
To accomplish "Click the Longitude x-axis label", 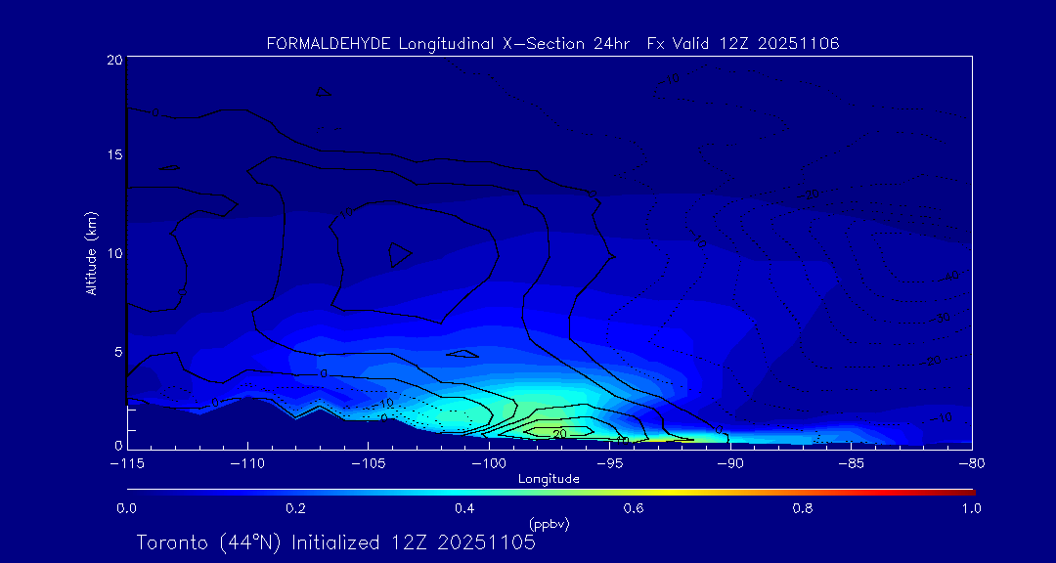I will click(549, 479).
